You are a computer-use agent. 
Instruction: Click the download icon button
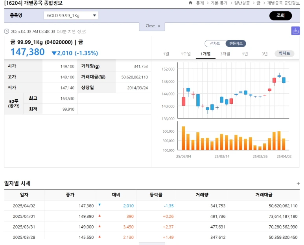coord(295,31)
